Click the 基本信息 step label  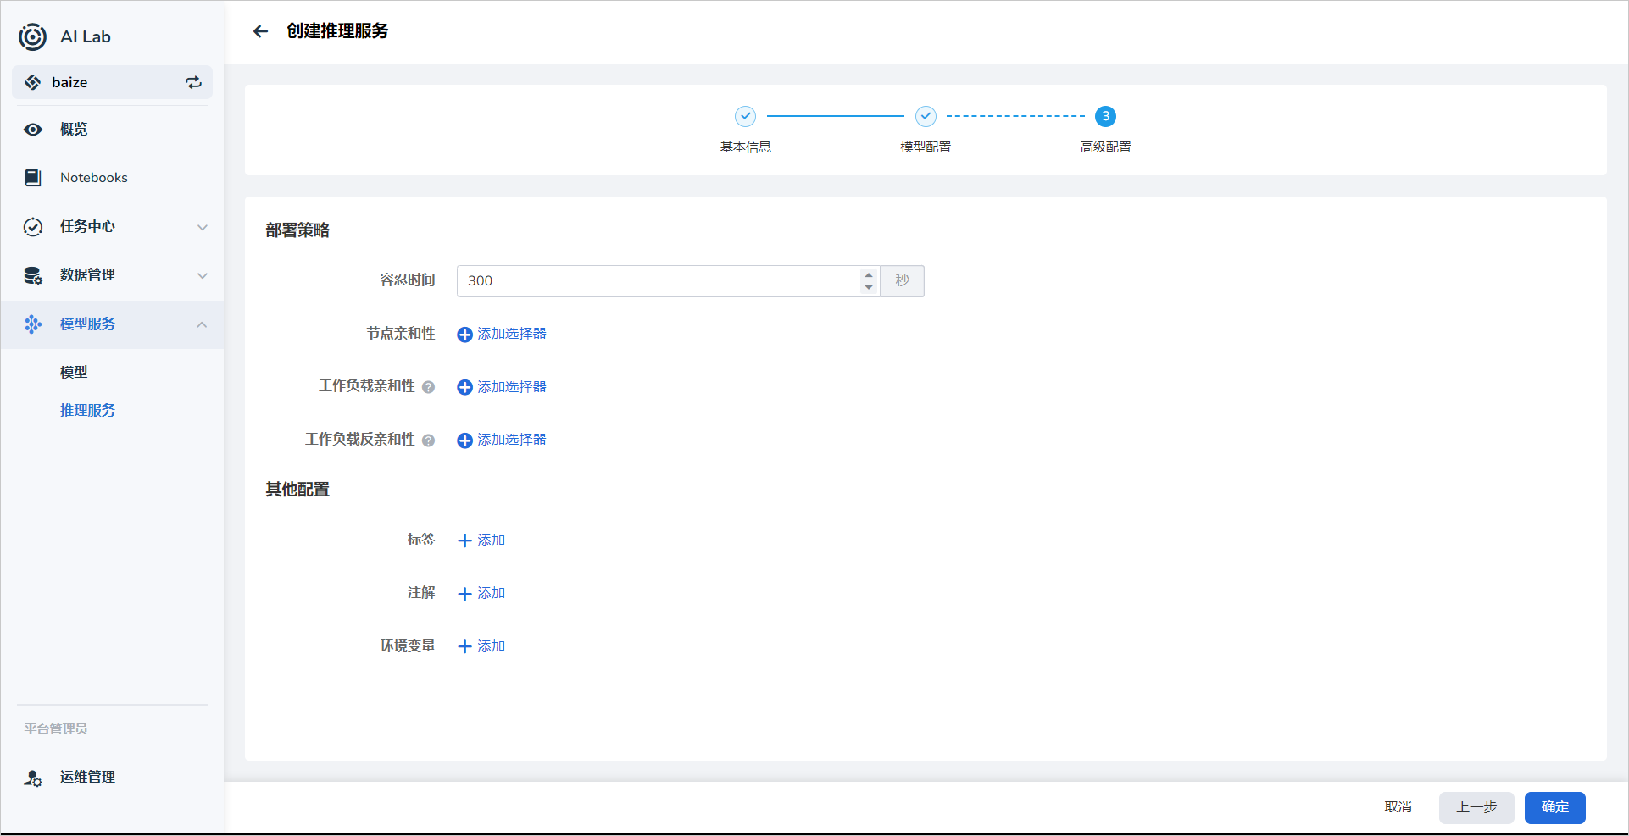(745, 147)
